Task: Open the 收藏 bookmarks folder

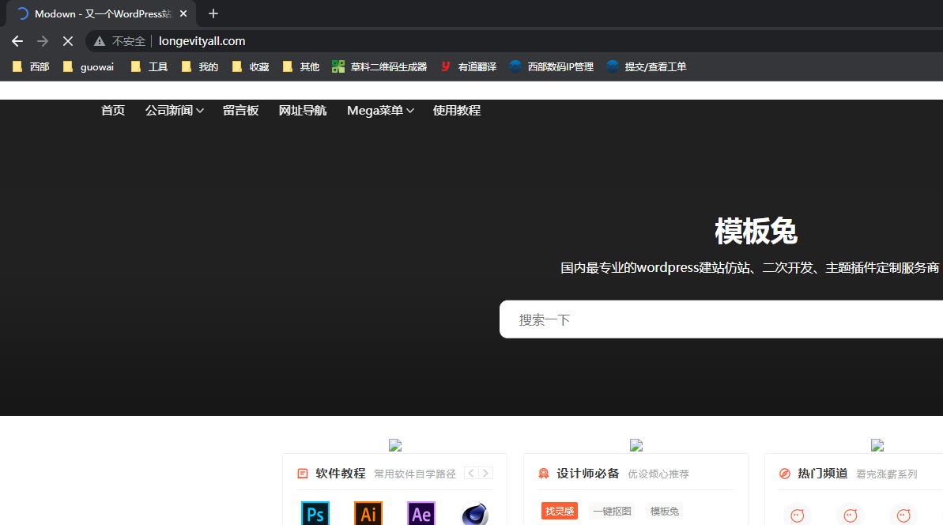Action: 251,66
